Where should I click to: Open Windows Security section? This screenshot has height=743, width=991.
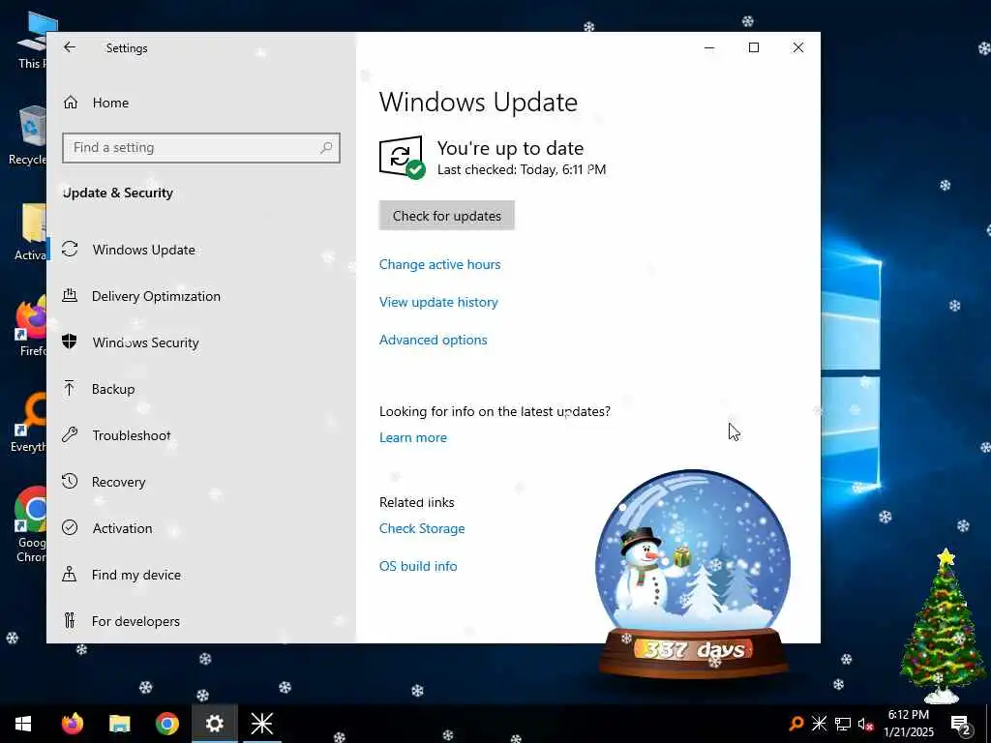(145, 342)
